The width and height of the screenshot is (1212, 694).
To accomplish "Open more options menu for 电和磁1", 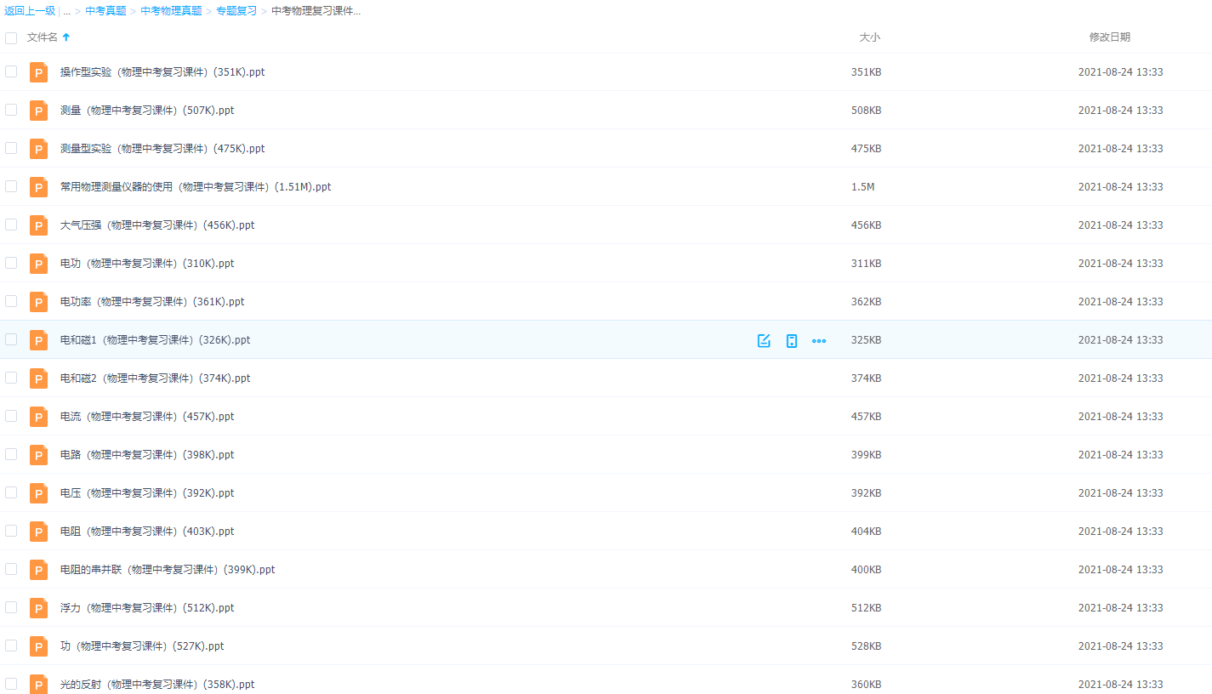I will [x=819, y=340].
